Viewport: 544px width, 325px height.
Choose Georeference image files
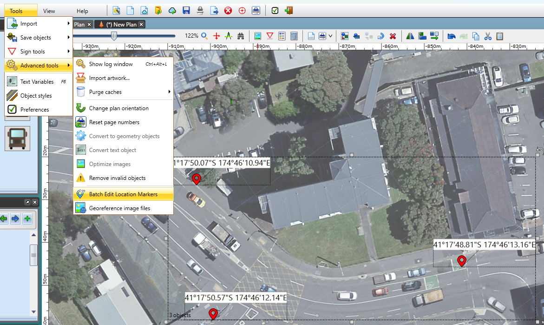pyautogui.click(x=123, y=208)
